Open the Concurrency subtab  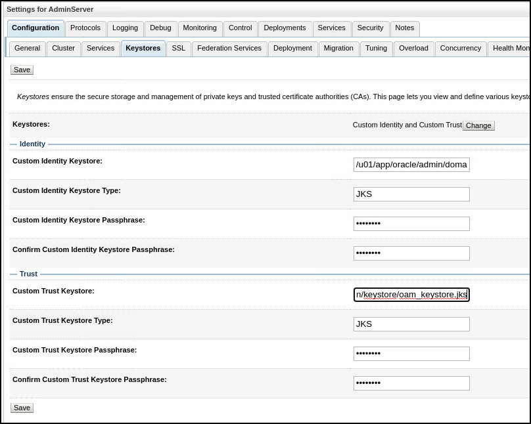click(461, 48)
